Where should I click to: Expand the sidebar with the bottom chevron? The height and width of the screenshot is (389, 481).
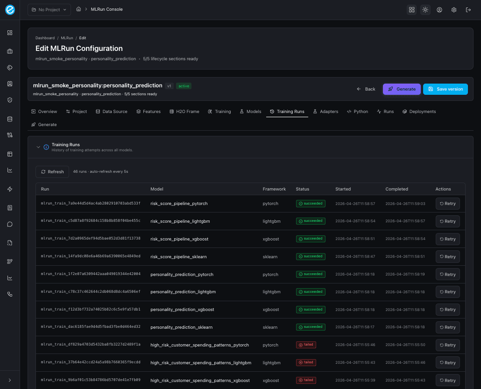[9, 380]
